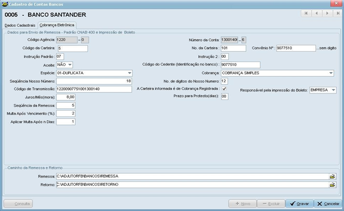The height and width of the screenshot is (211, 344).
Task: Click the Código Agência field
Action: (66, 40)
